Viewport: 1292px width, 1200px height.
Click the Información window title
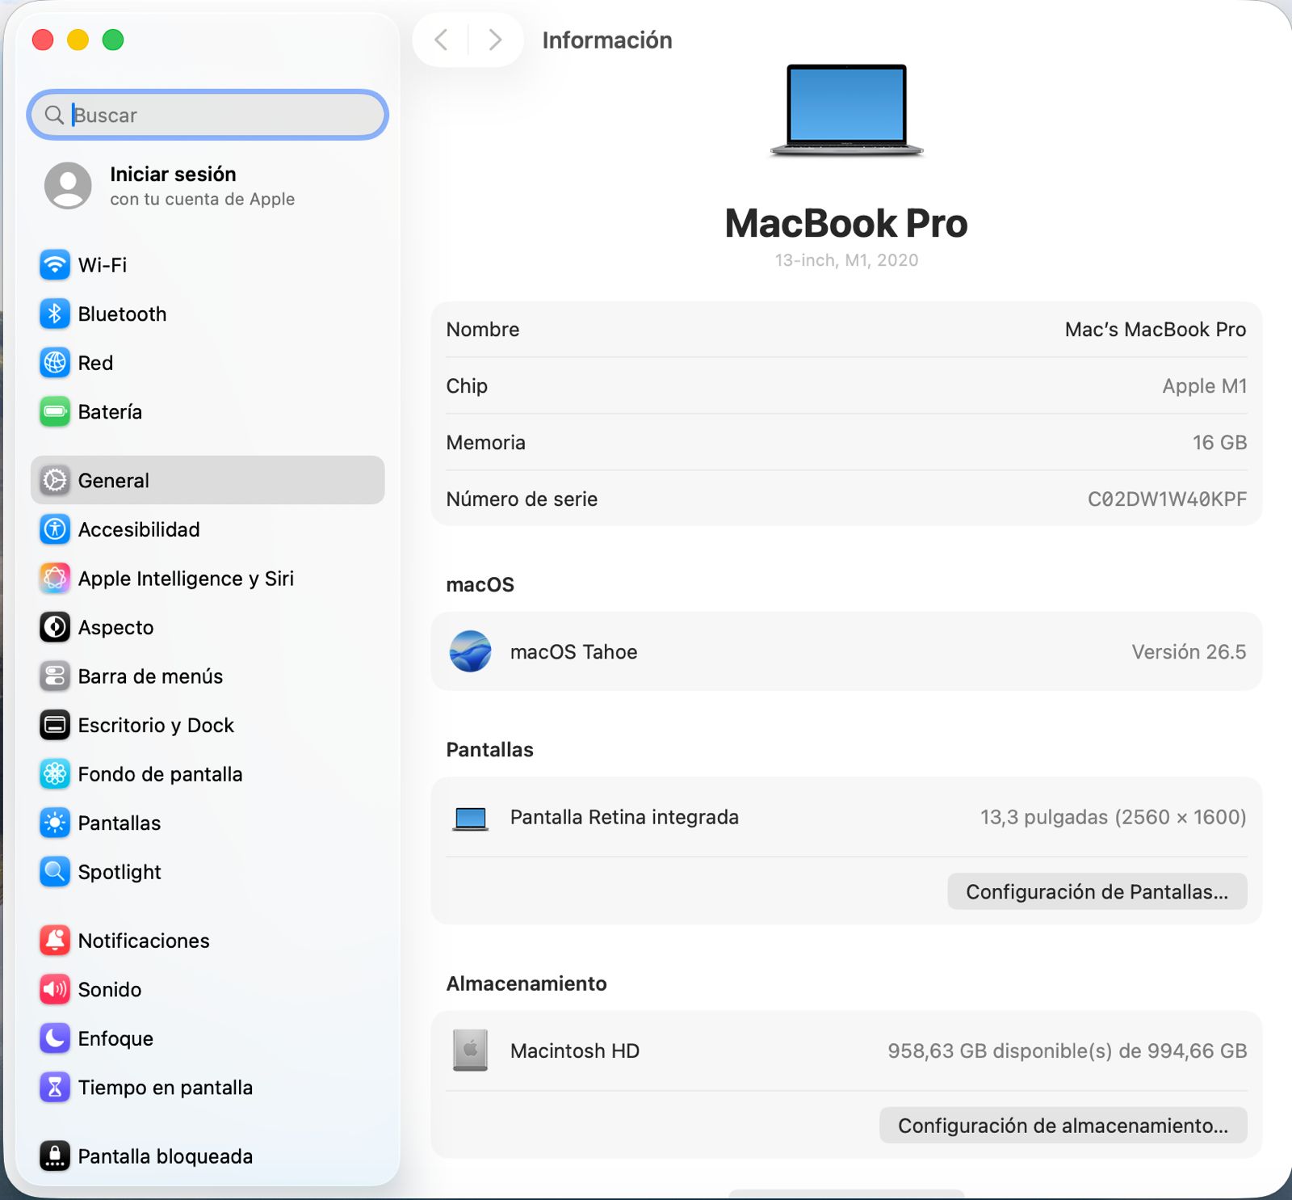click(606, 40)
